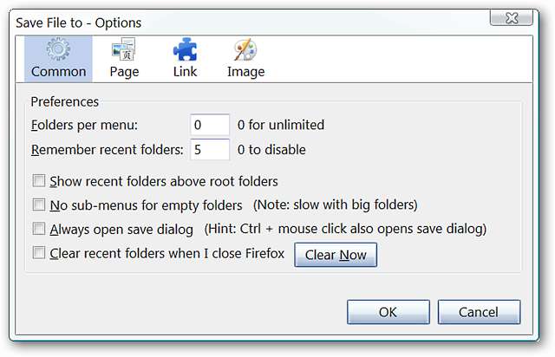Dismiss the dialog with Cancel
The height and width of the screenshot is (357, 555).
click(x=479, y=312)
